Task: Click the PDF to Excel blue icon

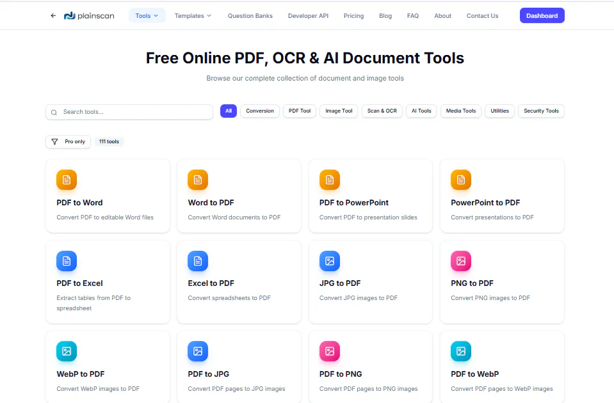Action: (67, 261)
